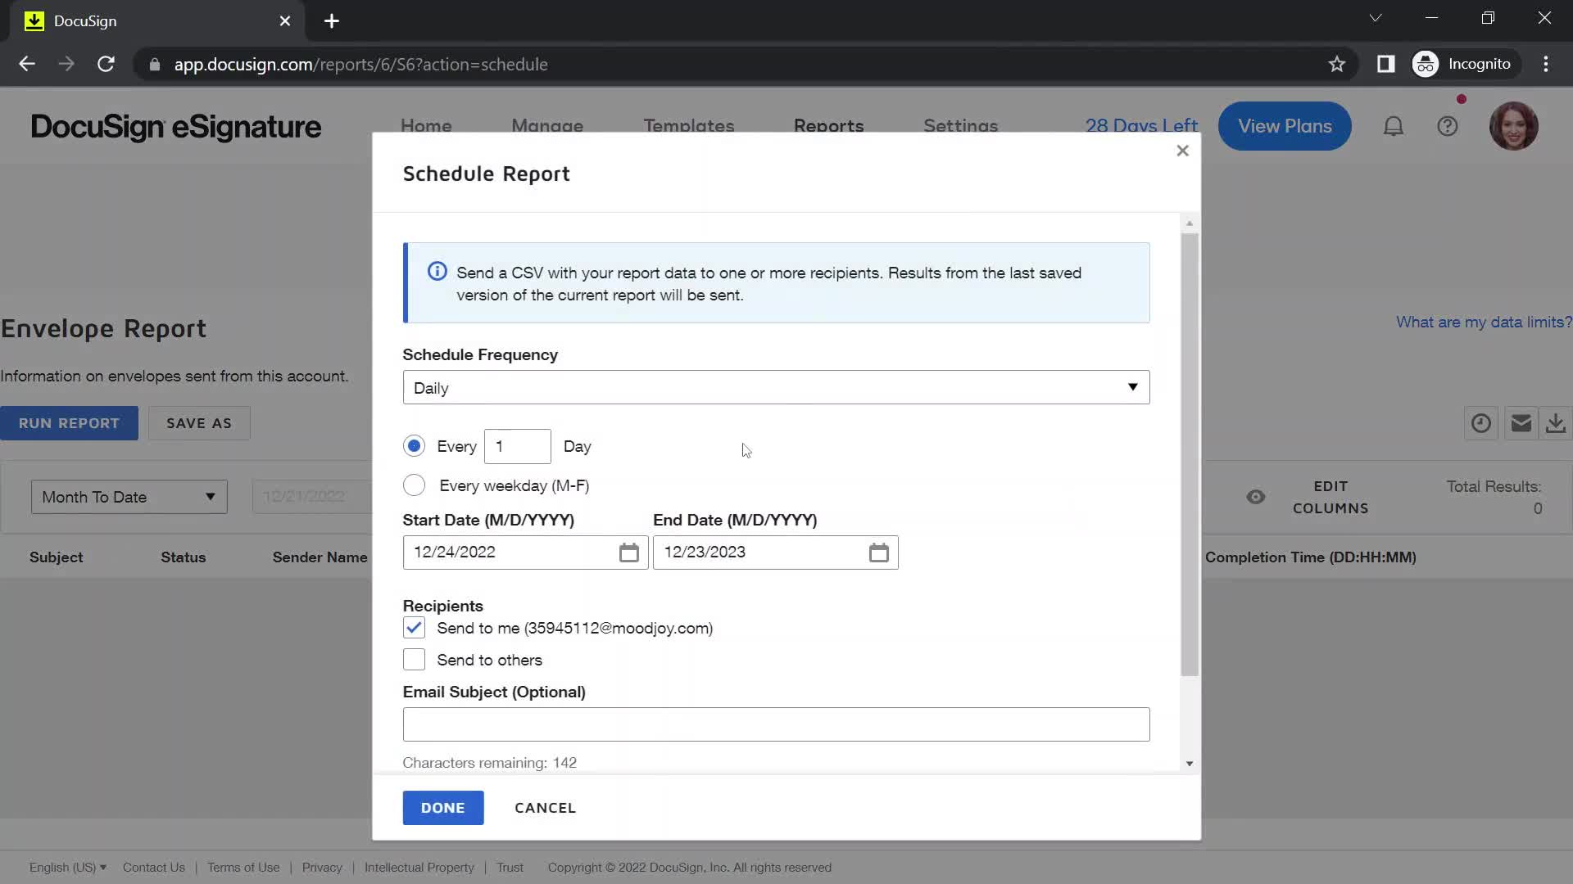This screenshot has width=1573, height=884.
Task: Bookmark this page with star icon
Action: click(x=1336, y=64)
